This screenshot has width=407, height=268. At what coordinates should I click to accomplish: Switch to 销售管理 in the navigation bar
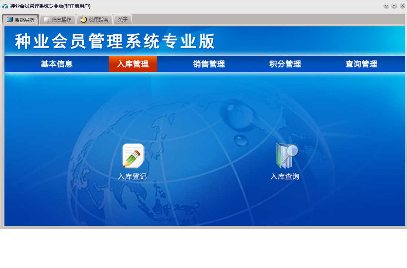pos(209,64)
